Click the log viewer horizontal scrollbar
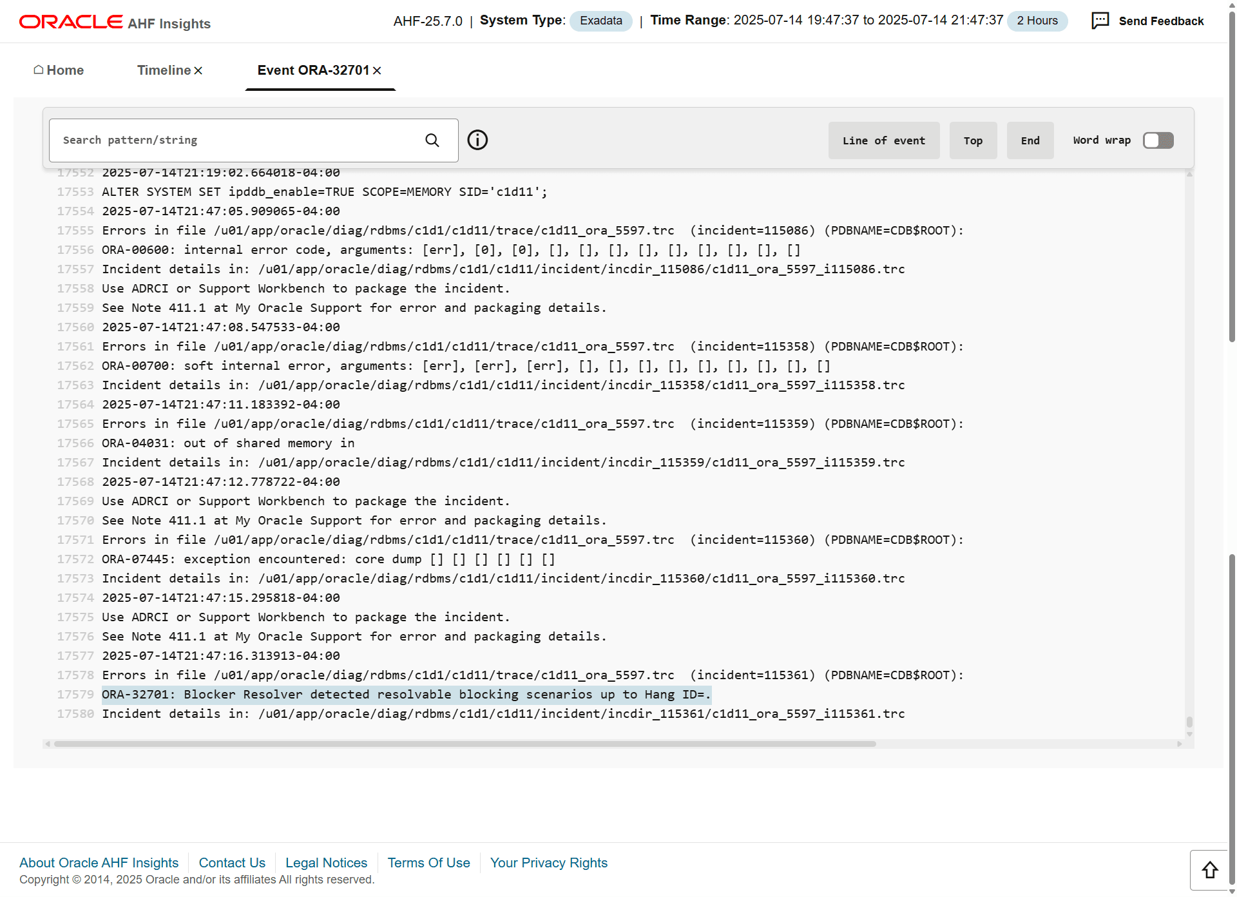Viewport: 1237px width, 897px height. pyautogui.click(x=465, y=744)
